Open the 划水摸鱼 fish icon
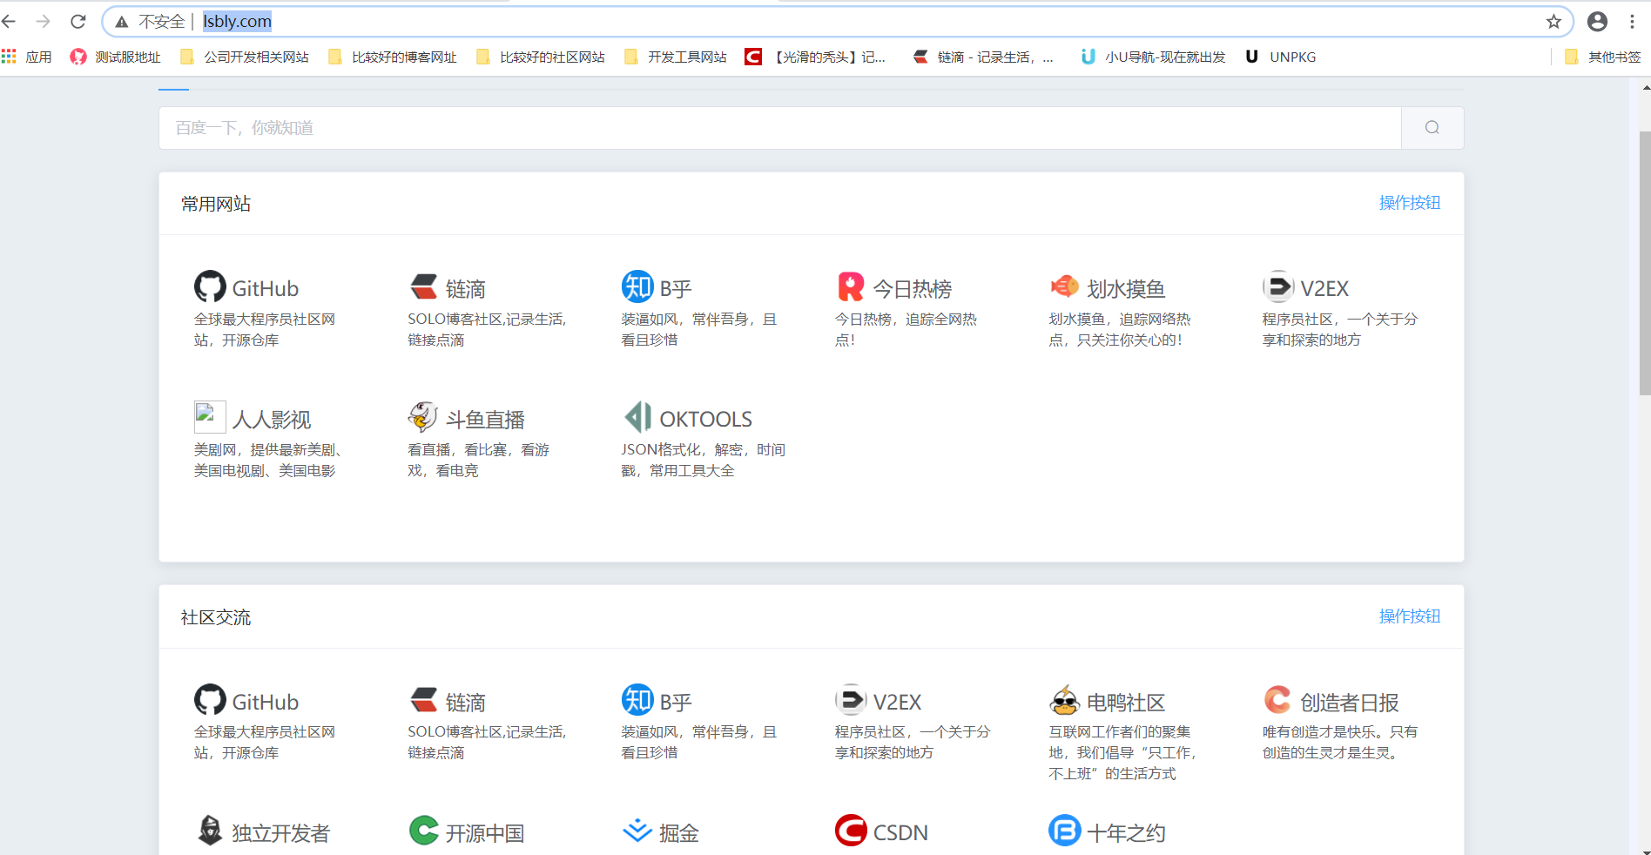 click(1064, 286)
